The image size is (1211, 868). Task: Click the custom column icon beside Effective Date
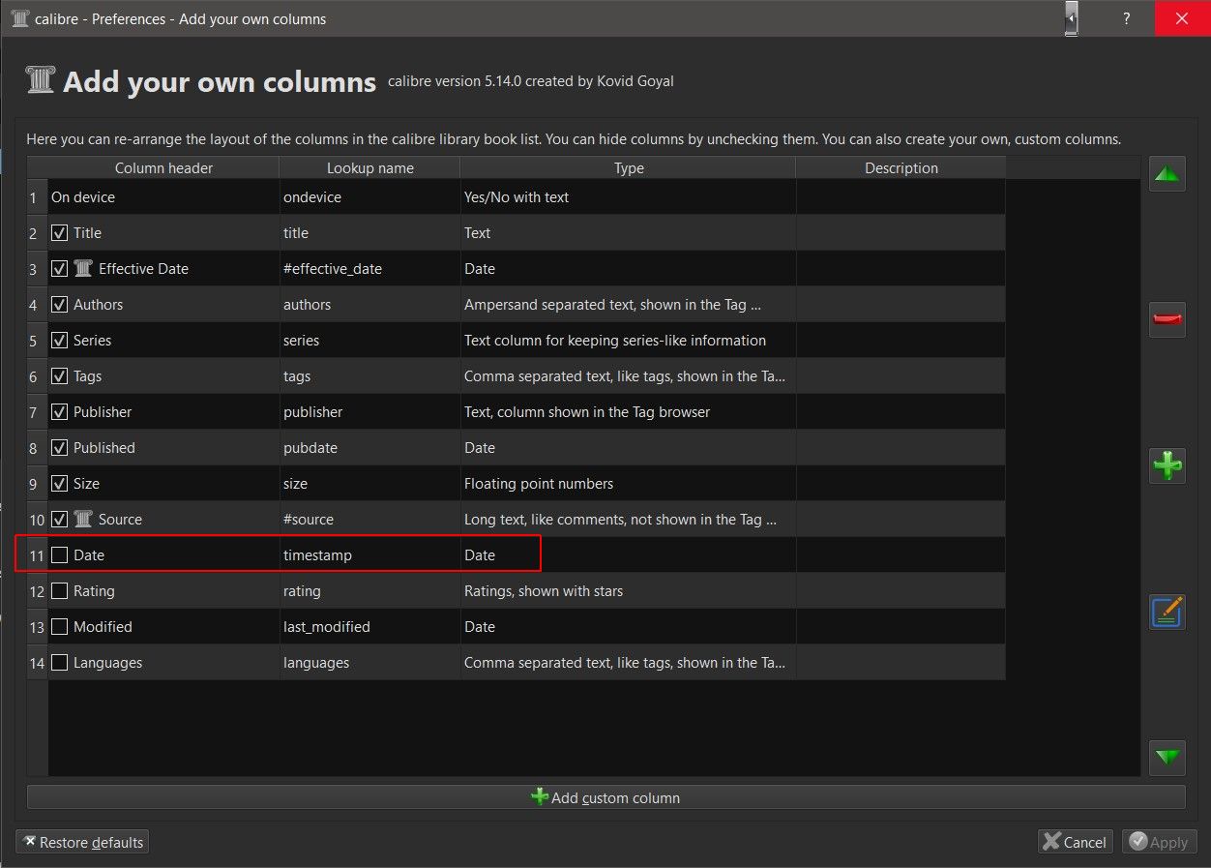(84, 269)
